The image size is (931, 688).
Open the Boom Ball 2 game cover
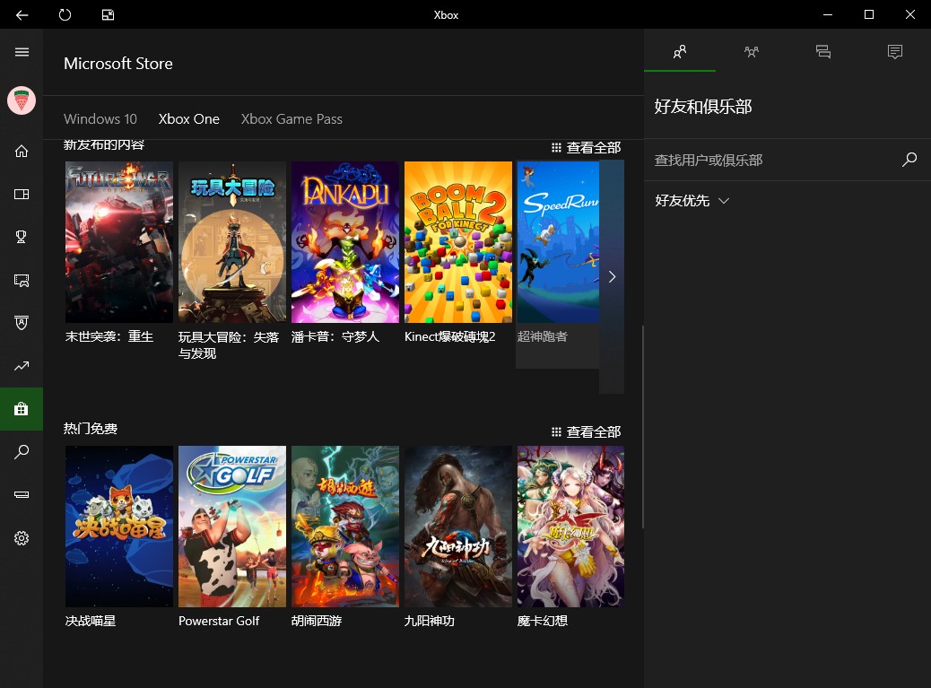point(457,242)
